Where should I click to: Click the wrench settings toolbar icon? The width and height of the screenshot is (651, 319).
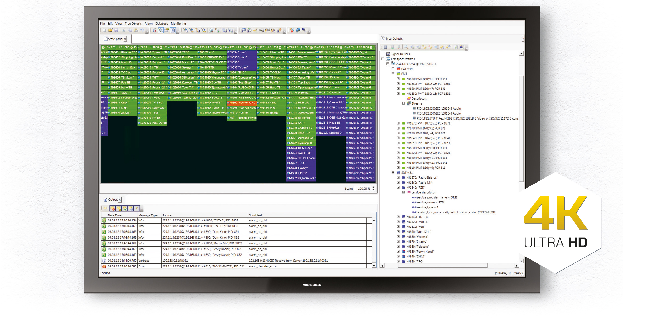click(155, 30)
